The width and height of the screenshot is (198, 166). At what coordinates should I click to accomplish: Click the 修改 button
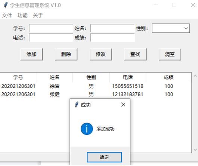100,54
